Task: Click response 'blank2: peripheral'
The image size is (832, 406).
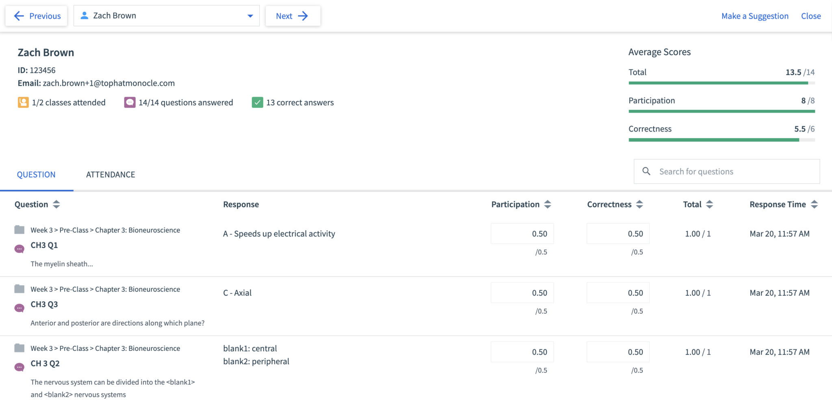Action: pos(256,361)
